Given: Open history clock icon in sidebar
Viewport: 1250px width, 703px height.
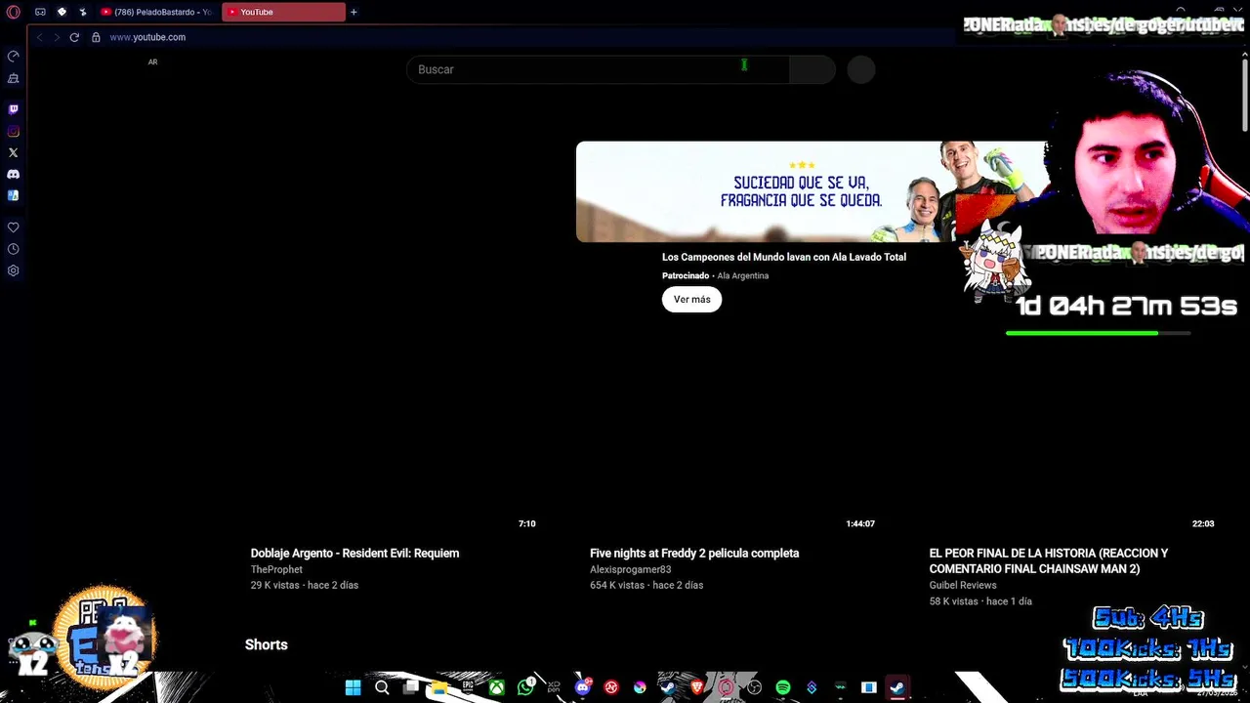Looking at the screenshot, I should [x=14, y=249].
